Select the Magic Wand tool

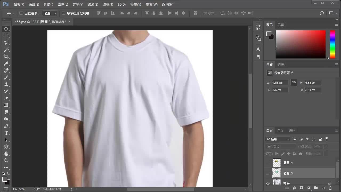point(6,50)
